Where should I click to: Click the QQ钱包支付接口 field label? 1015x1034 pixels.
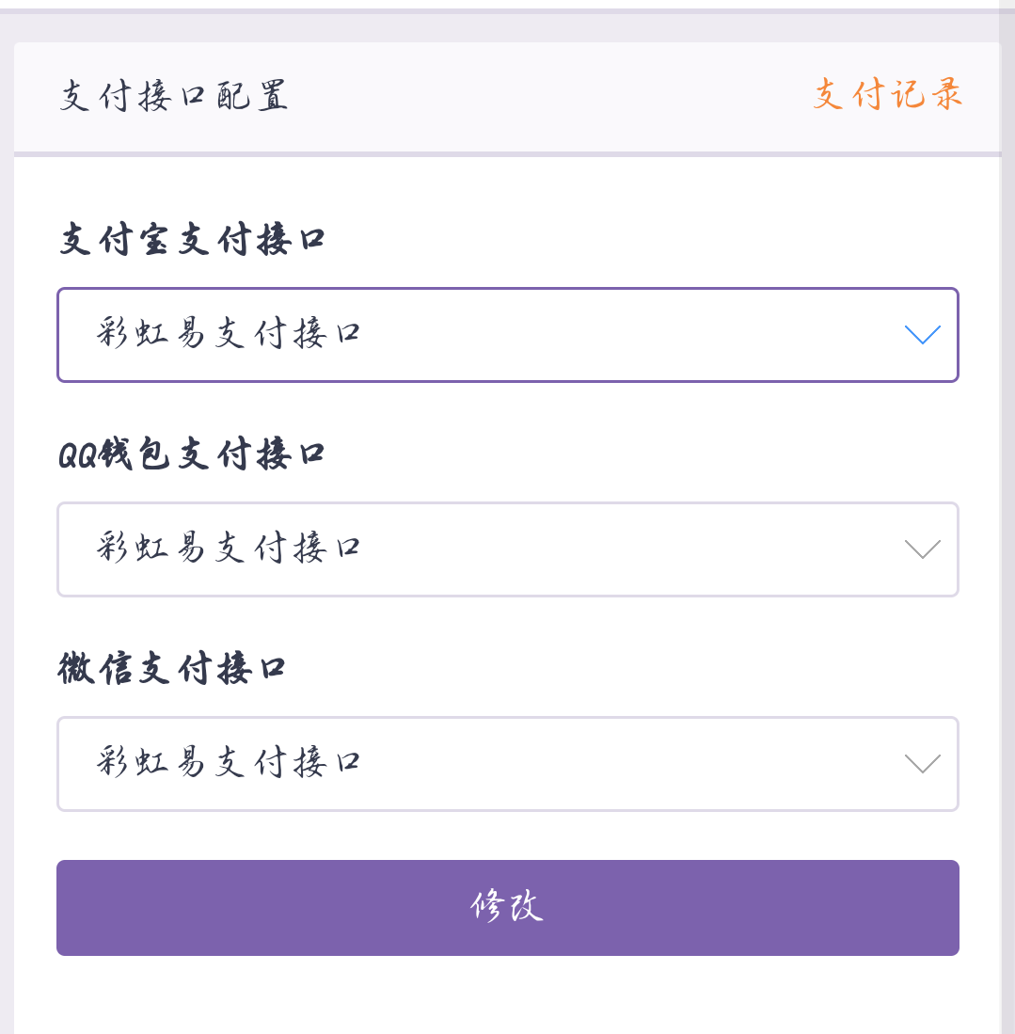pos(192,455)
